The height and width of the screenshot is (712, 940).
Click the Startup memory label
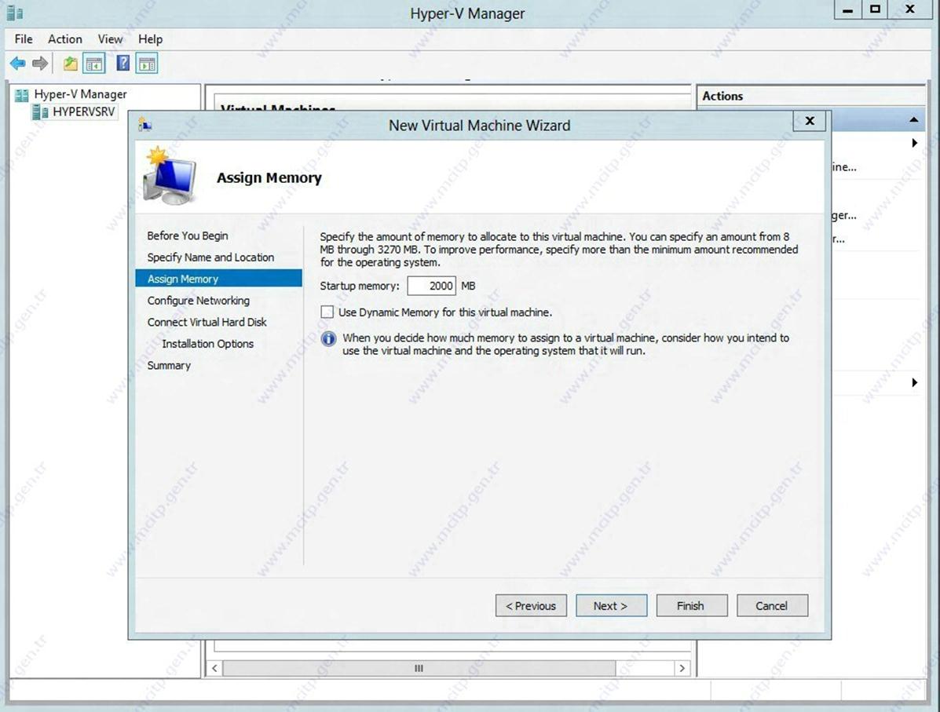pyautogui.click(x=359, y=286)
